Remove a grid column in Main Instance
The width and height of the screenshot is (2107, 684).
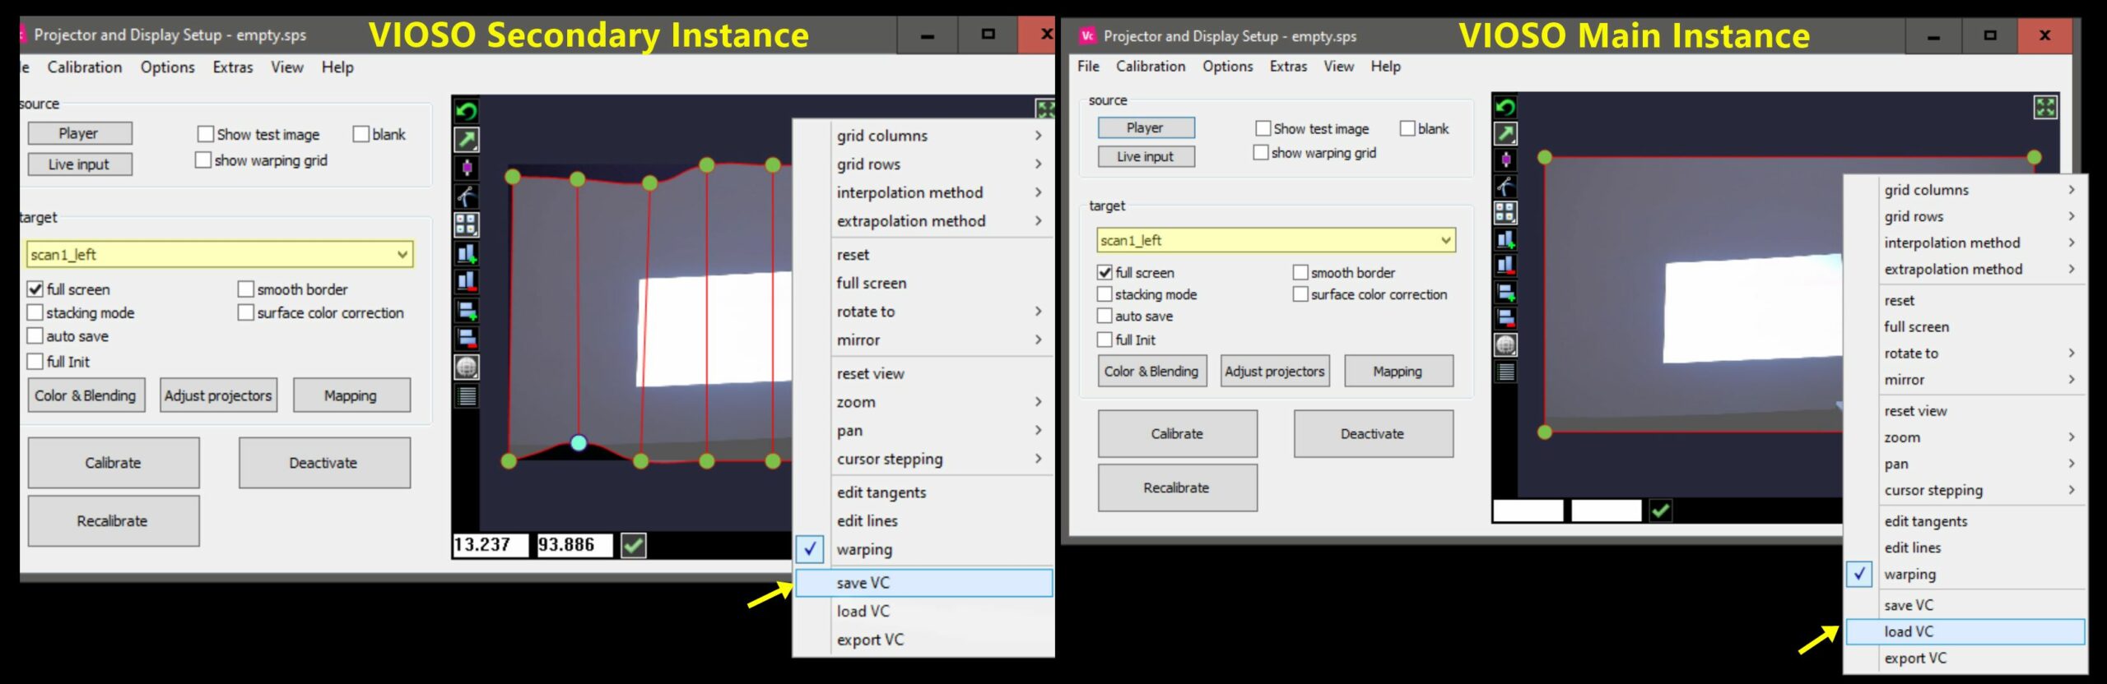(x=1505, y=266)
